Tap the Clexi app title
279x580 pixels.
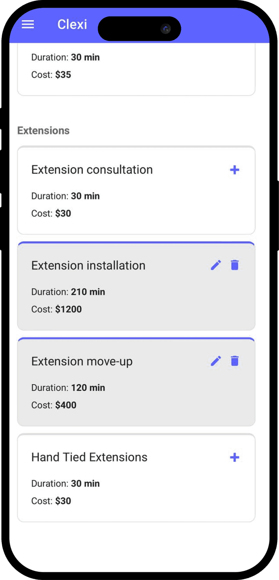pos(72,24)
